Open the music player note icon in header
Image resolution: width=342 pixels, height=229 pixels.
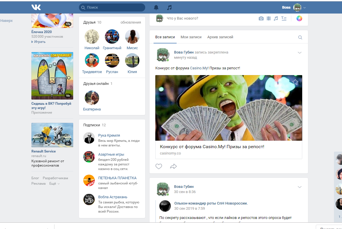pos(169,7)
